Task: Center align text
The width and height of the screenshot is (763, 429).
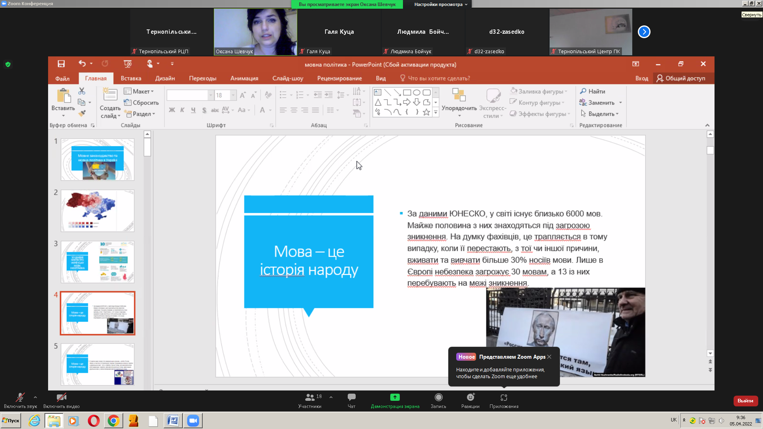Action: (x=294, y=110)
